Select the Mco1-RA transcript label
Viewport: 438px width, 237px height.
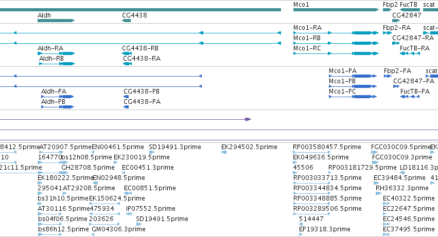308,28
